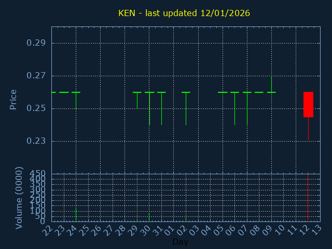The image size is (332, 249).
Task: Select the x-axis tick label for day 05
Action: pyautogui.click(x=219, y=229)
